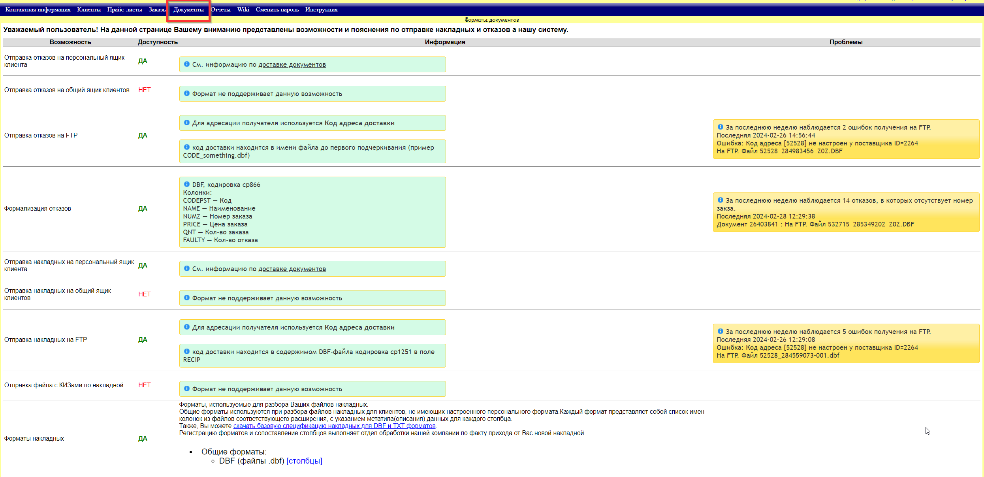Open document 26403841 link

point(764,224)
